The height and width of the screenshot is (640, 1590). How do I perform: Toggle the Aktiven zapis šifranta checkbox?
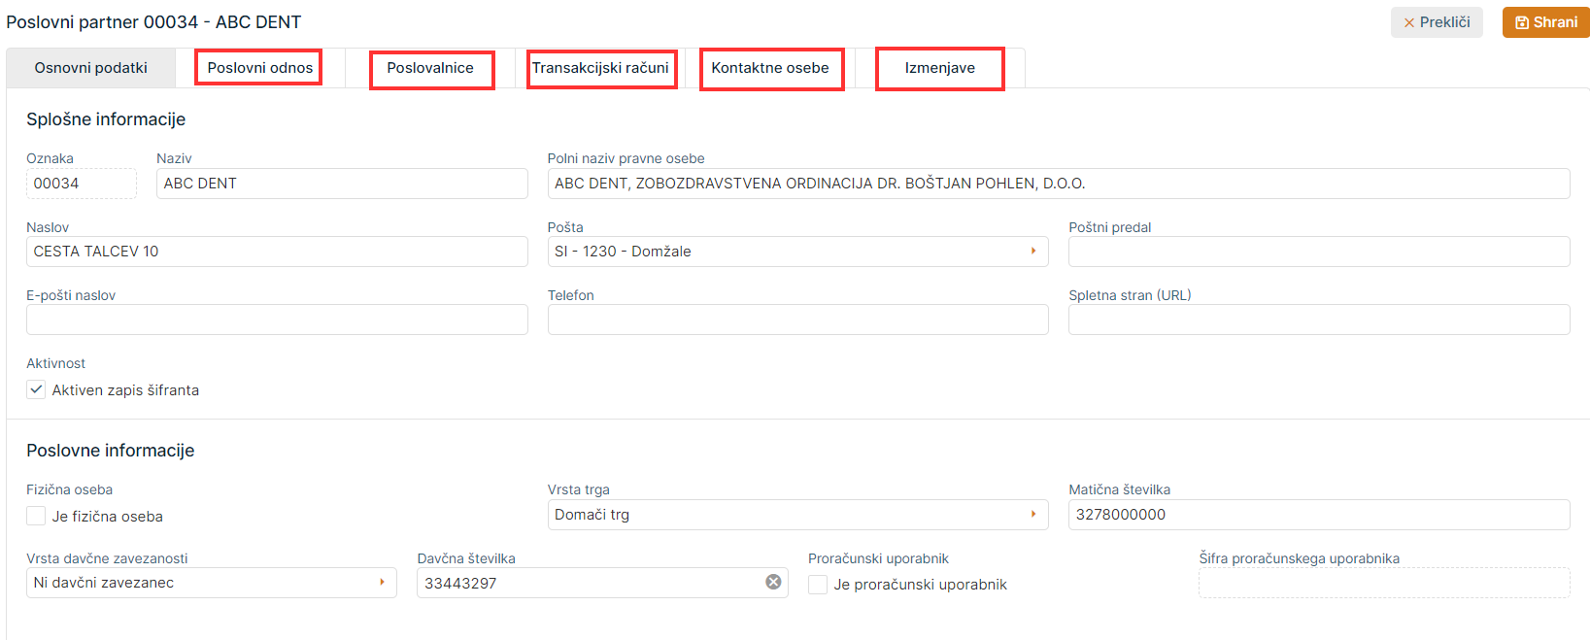pos(37,389)
